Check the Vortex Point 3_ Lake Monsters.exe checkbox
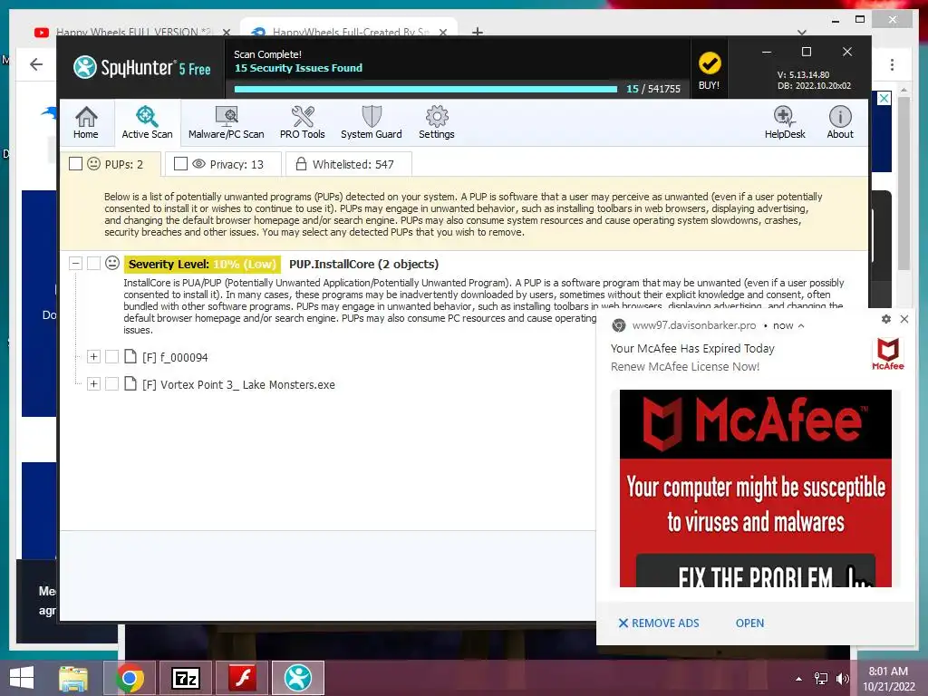This screenshot has width=928, height=696. pos(111,384)
